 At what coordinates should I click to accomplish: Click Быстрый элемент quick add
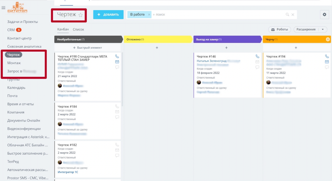[87, 48]
